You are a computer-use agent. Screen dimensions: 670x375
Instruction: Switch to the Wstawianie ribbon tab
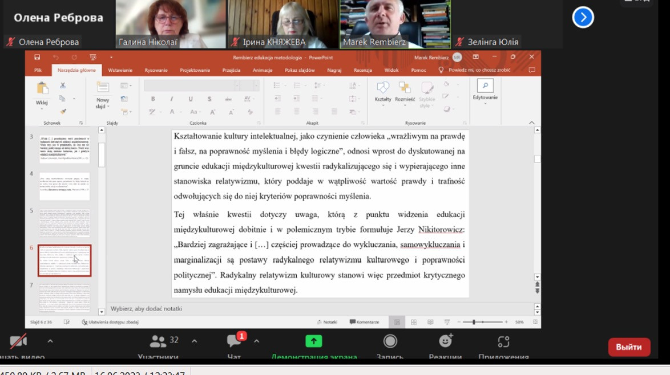[x=120, y=71]
